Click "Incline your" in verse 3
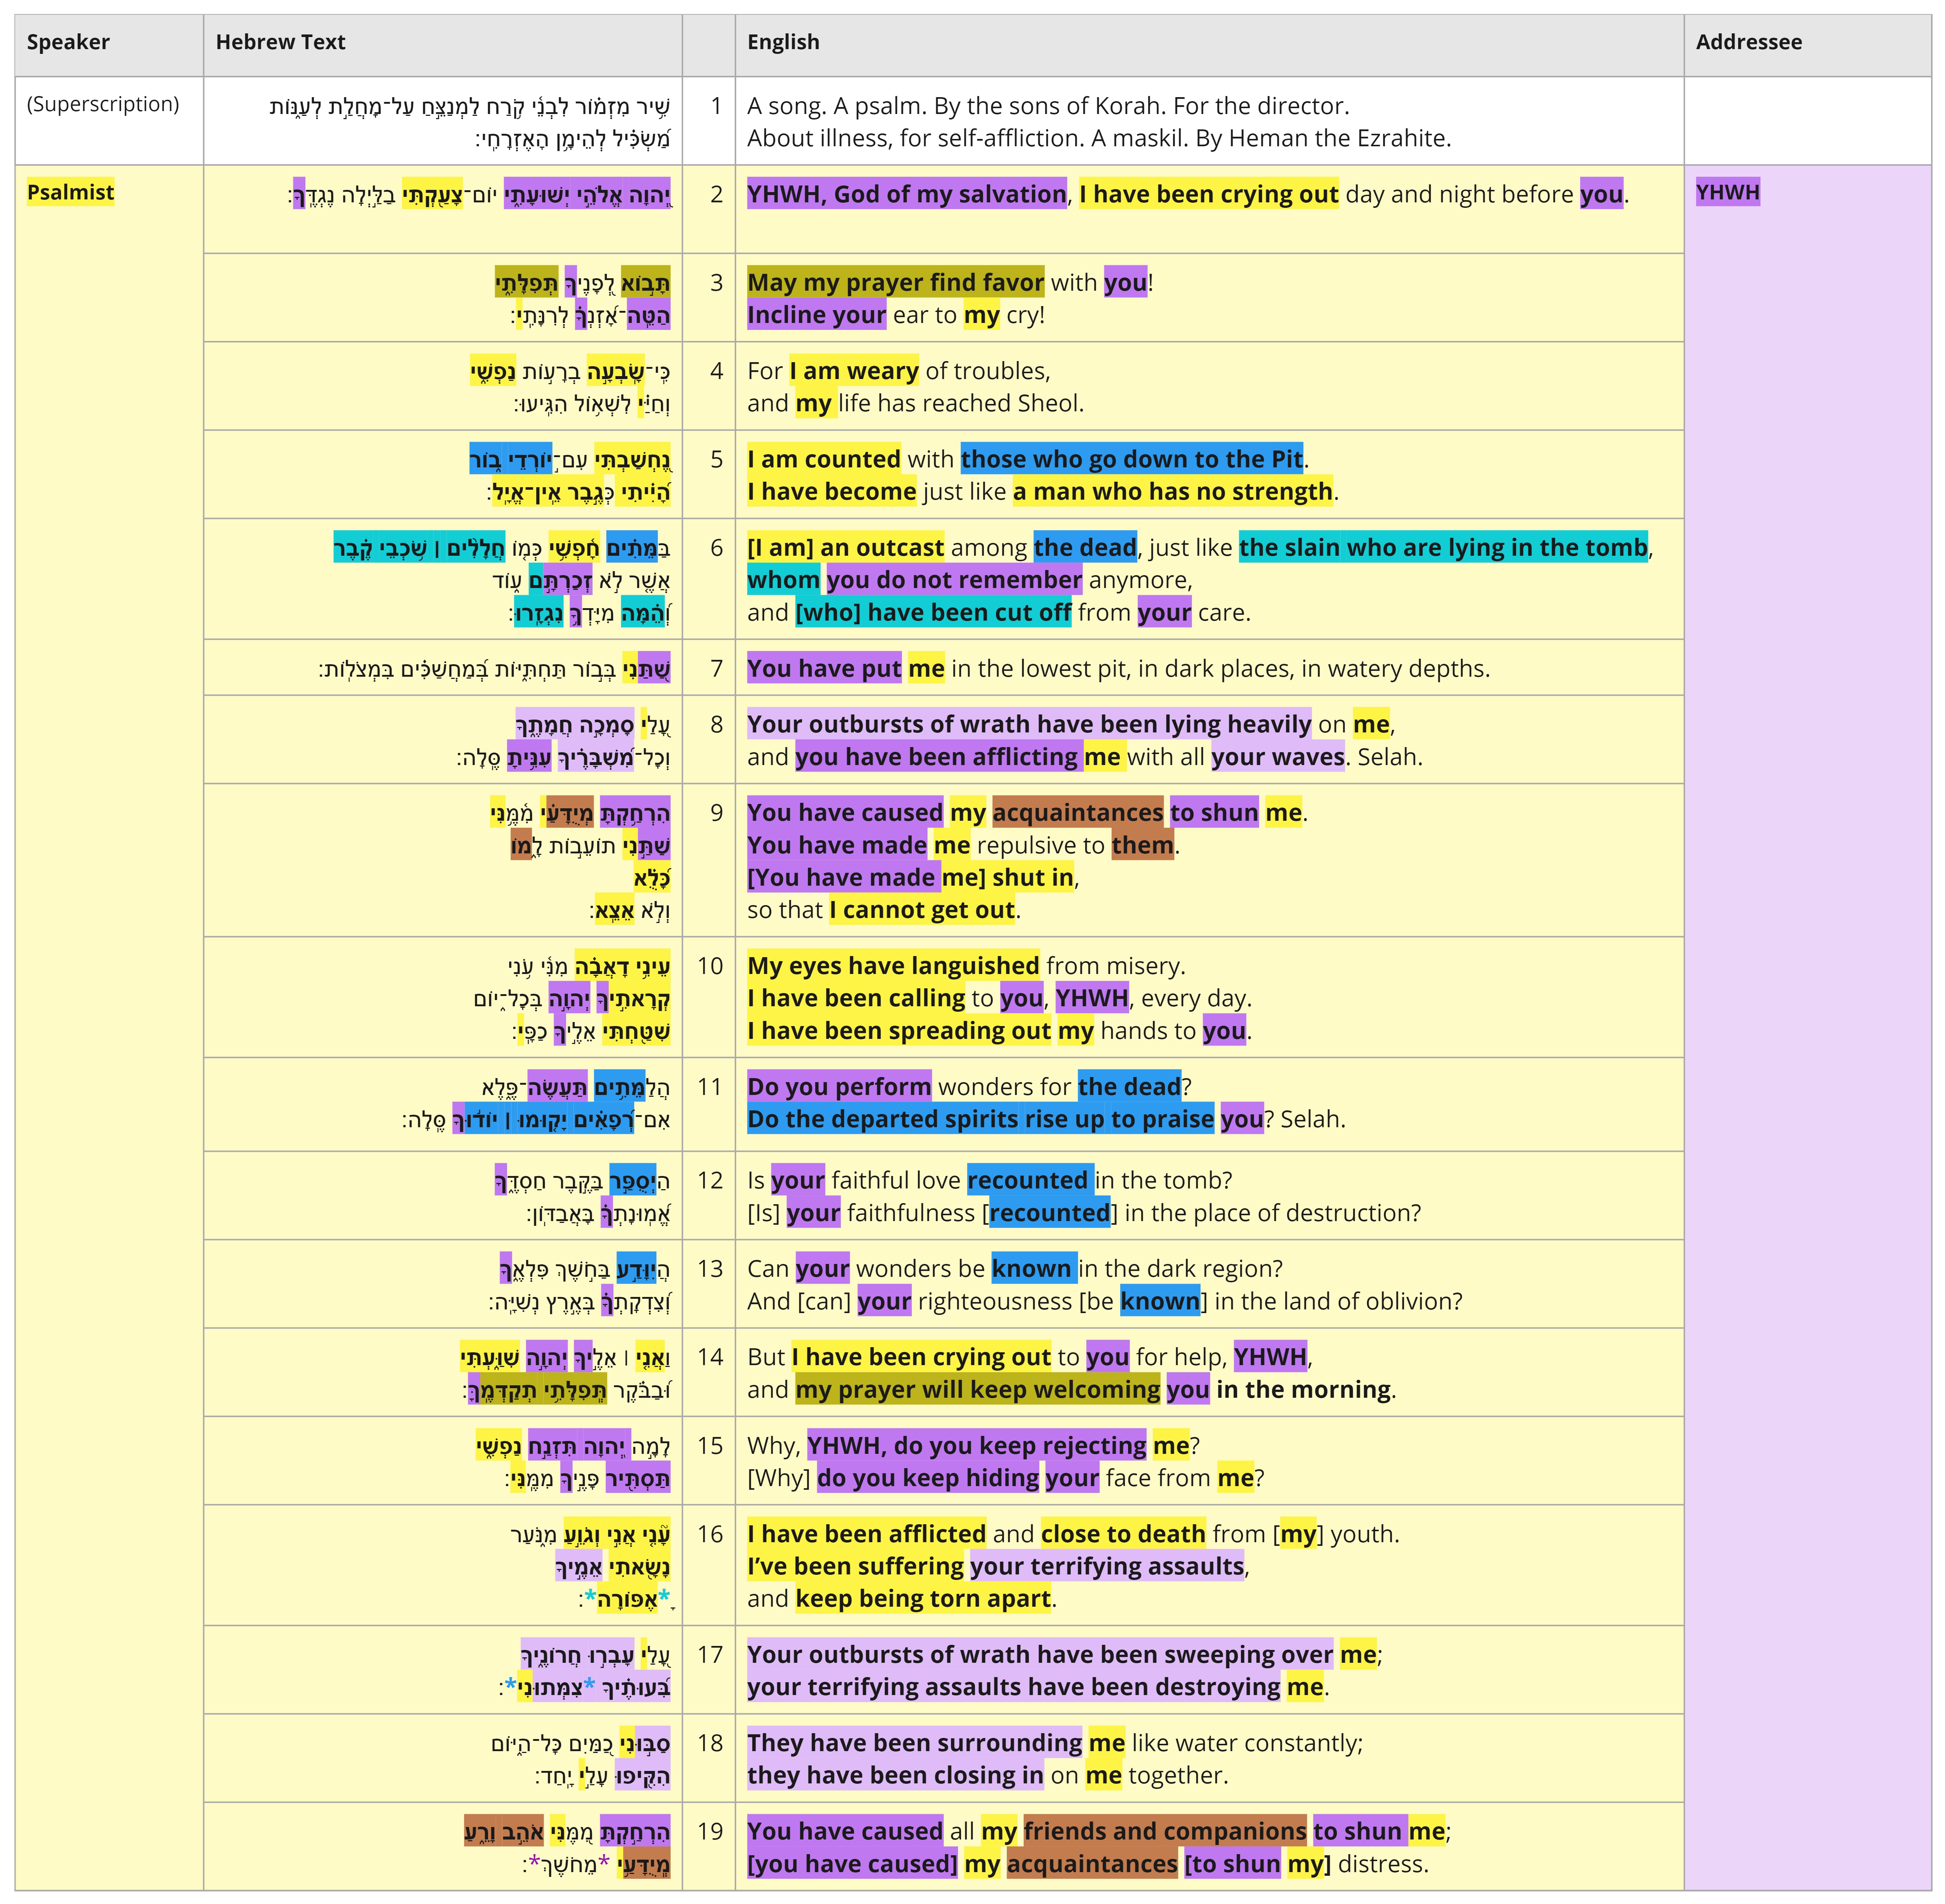This screenshot has width=1945, height=1904. point(816,315)
